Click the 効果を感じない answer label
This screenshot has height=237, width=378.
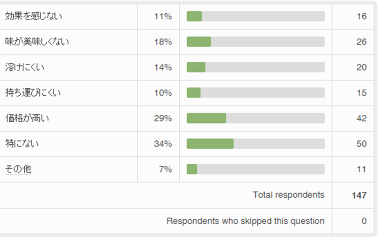click(x=34, y=16)
